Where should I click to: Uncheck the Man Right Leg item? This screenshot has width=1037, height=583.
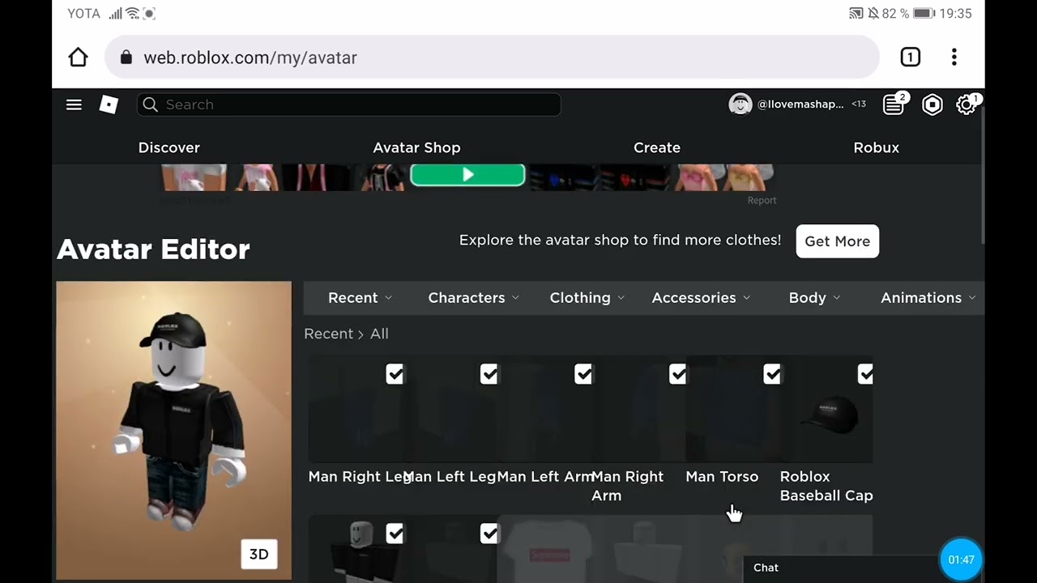tap(395, 374)
